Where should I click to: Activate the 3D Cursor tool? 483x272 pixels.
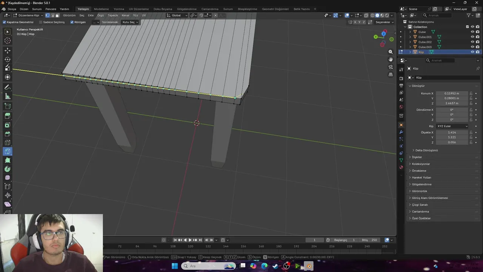(8, 41)
